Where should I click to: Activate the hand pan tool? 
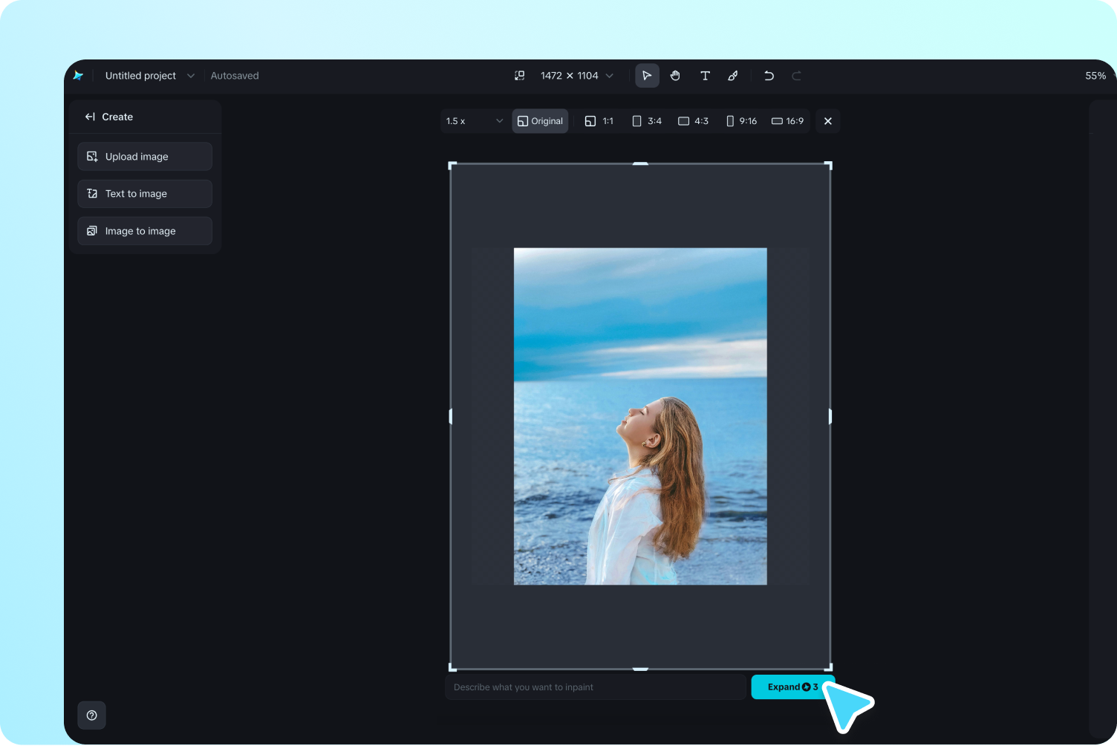[675, 76]
